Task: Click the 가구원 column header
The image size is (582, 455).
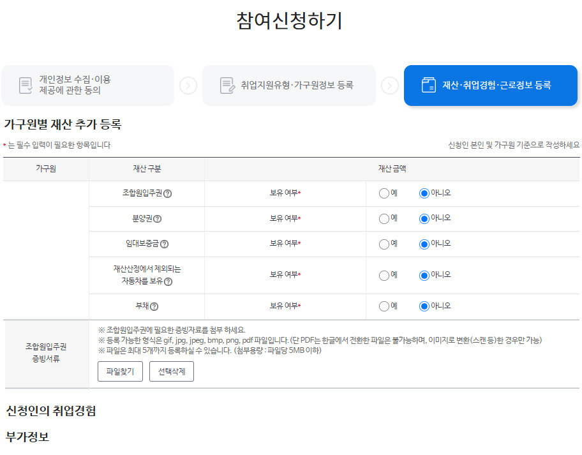Action: pyautogui.click(x=46, y=168)
